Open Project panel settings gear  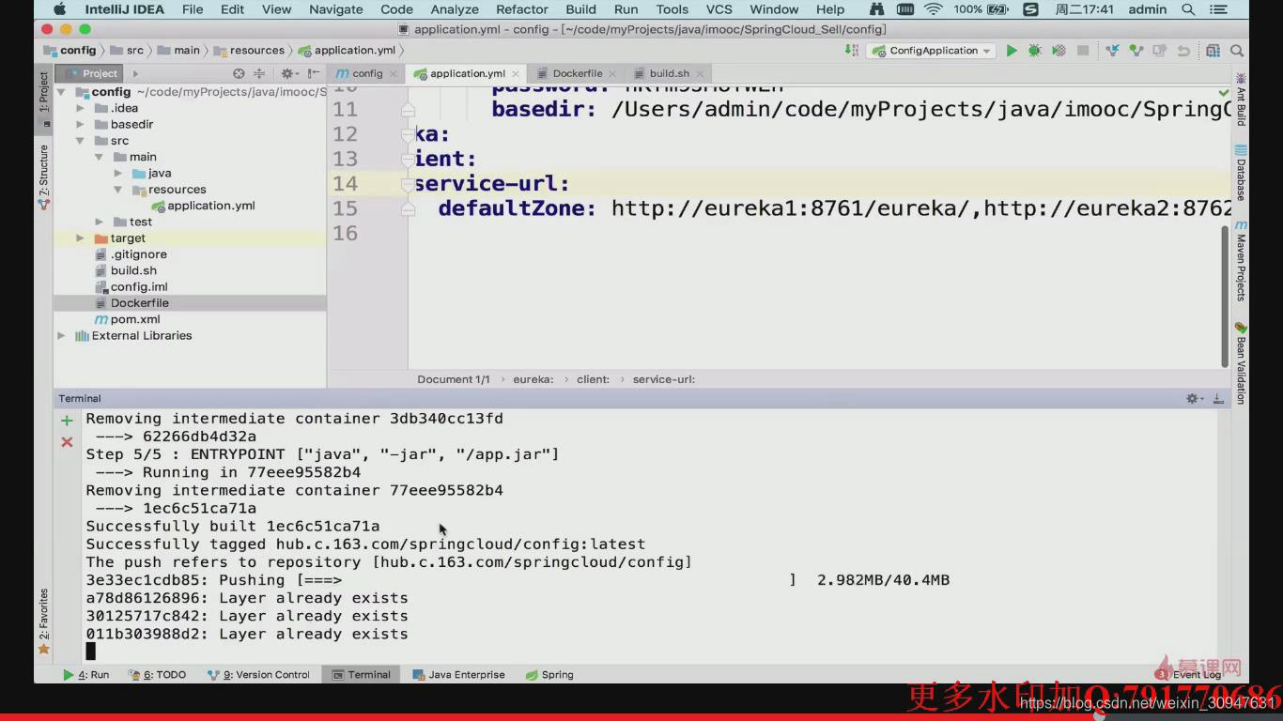click(287, 73)
